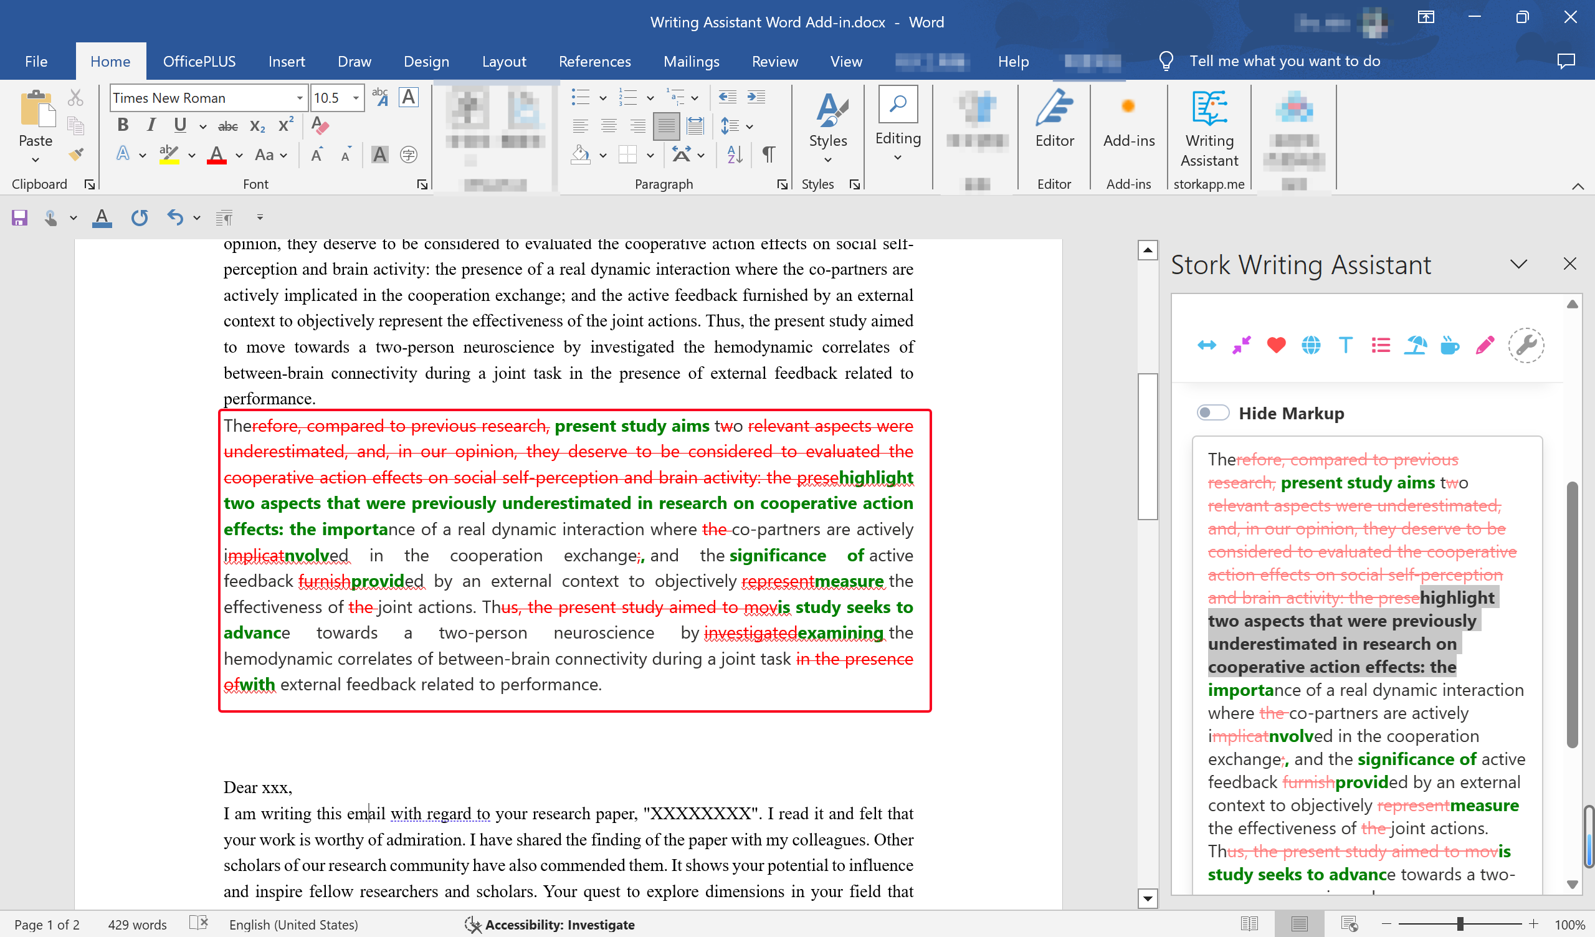This screenshot has height=937, width=1595.
Task: Toggle Italic formatting
Action: 151,125
